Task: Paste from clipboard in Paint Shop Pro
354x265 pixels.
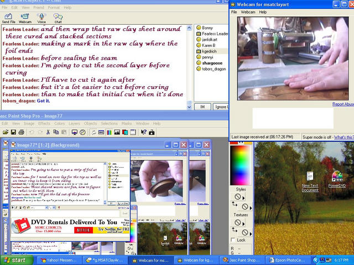Action: coord(64,132)
